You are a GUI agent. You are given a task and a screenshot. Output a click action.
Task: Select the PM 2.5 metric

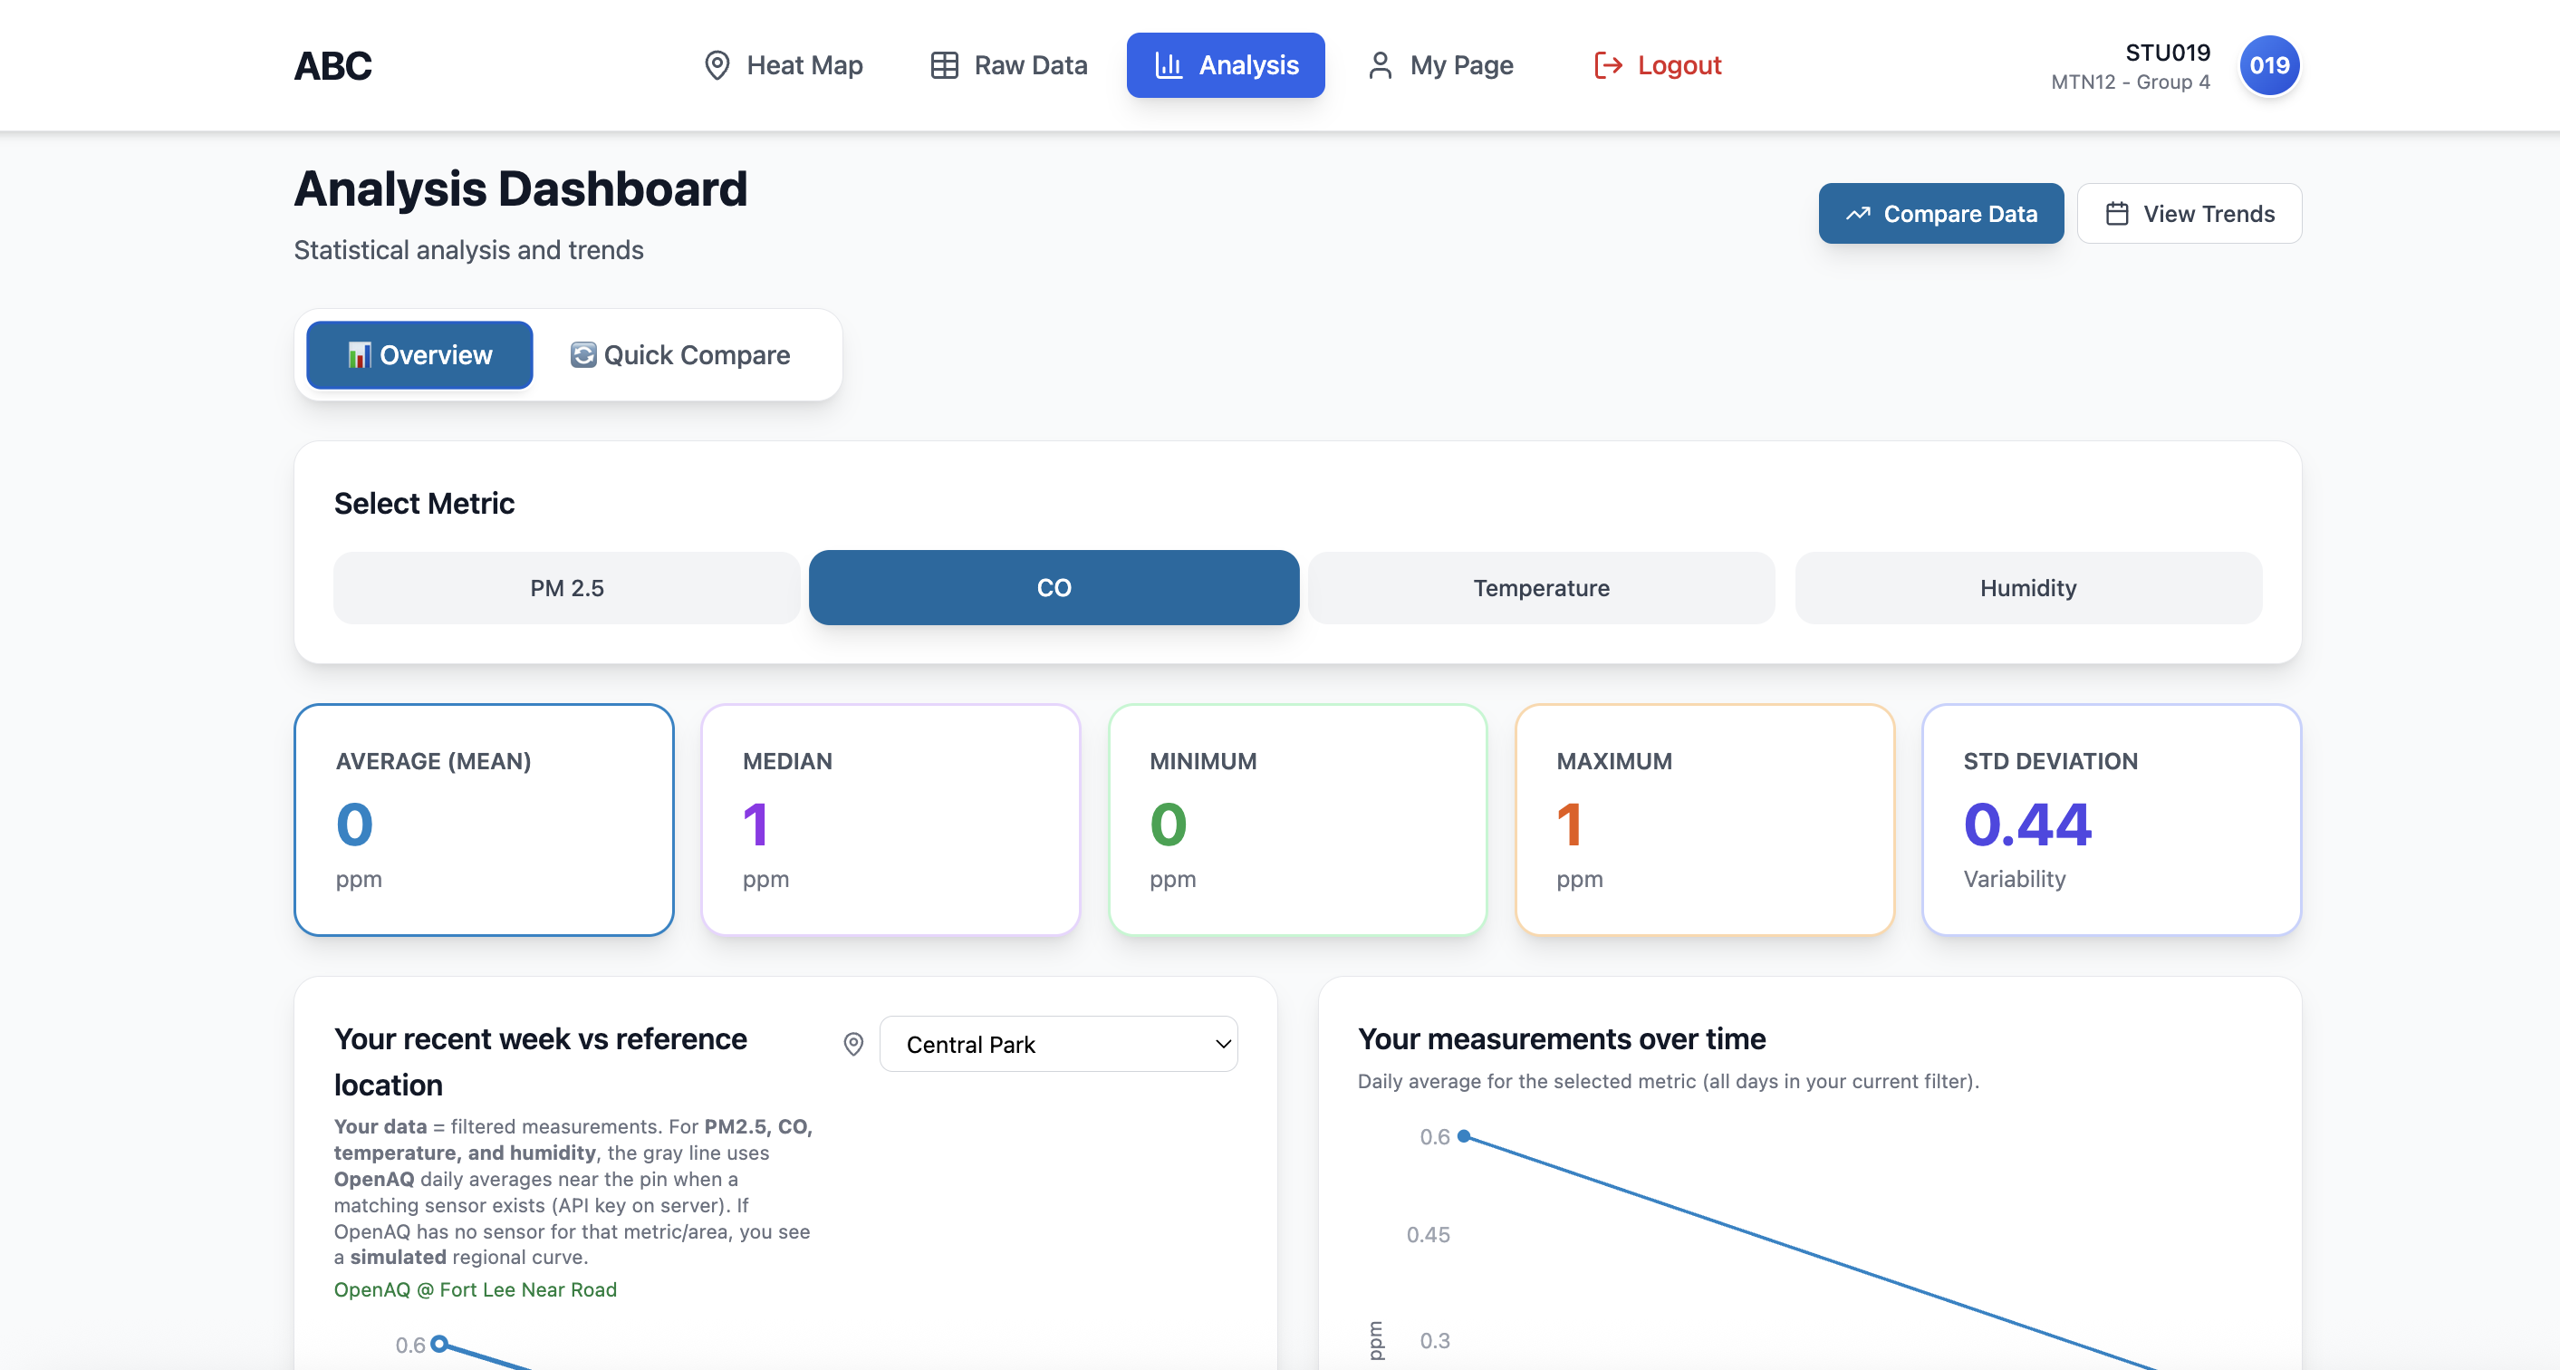click(566, 587)
